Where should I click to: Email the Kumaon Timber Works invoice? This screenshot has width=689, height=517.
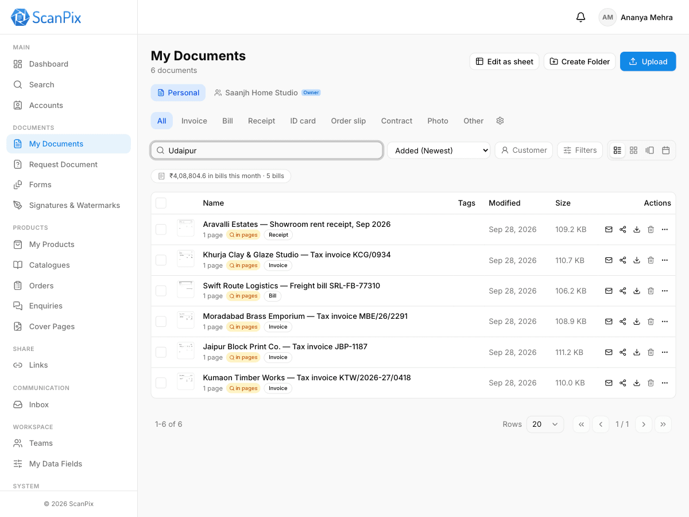tap(609, 383)
